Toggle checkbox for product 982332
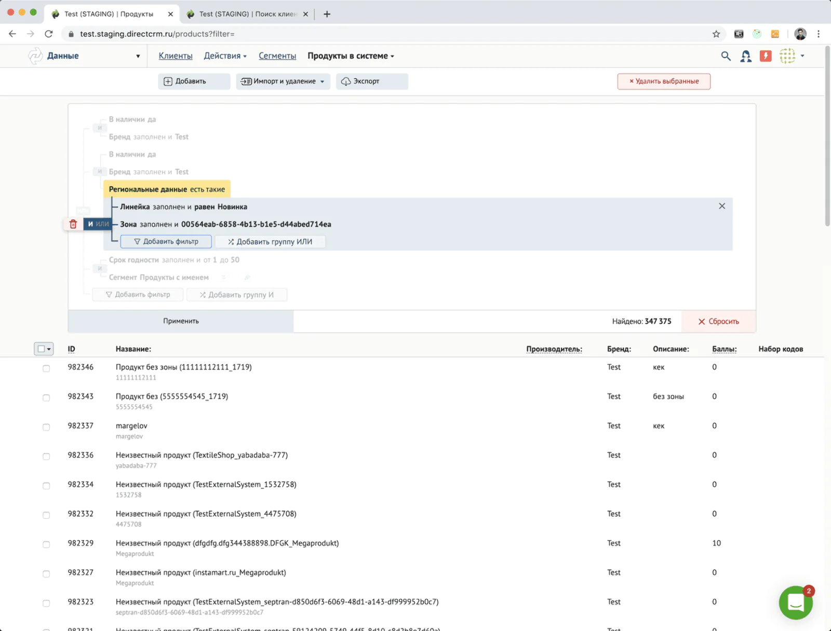The image size is (831, 631). click(46, 515)
